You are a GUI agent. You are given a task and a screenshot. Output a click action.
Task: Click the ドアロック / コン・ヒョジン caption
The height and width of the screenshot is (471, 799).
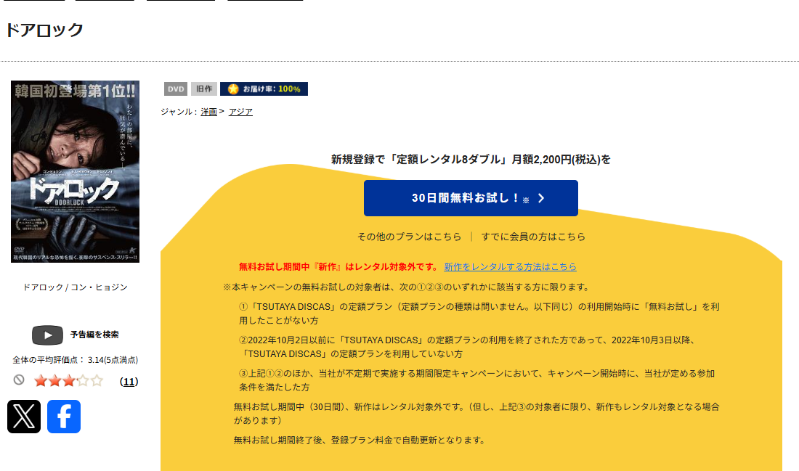(x=76, y=287)
